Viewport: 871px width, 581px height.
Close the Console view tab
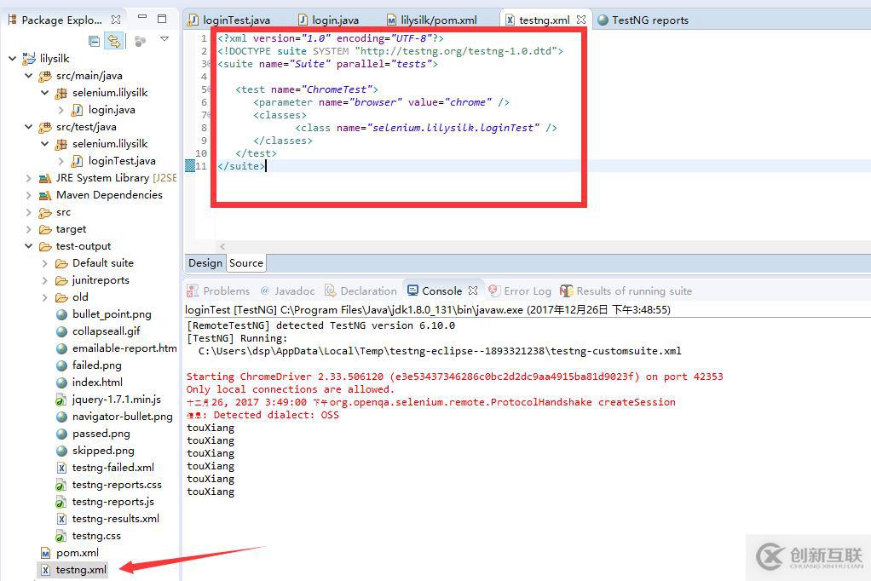click(473, 290)
